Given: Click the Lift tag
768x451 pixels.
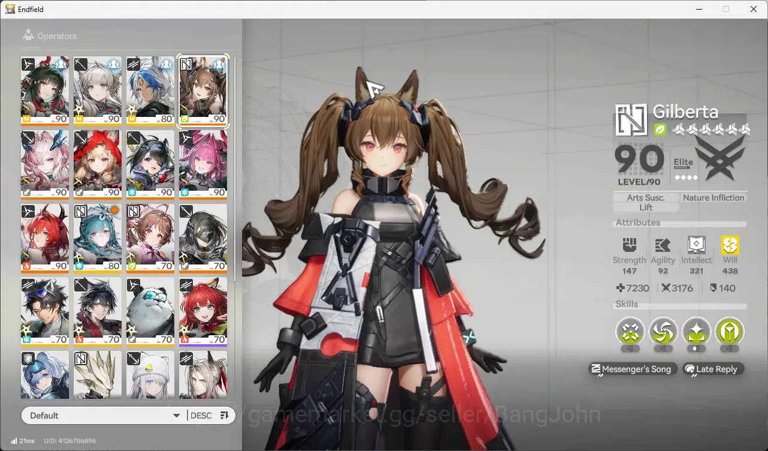Looking at the screenshot, I should point(646,208).
